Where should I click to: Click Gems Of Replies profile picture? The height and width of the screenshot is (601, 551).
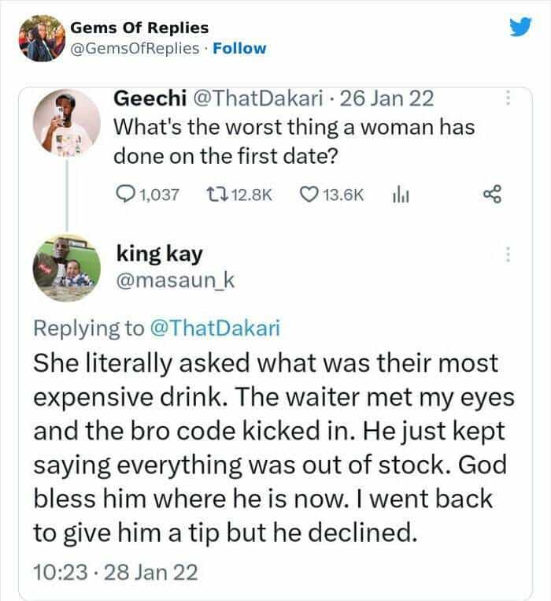tap(40, 37)
